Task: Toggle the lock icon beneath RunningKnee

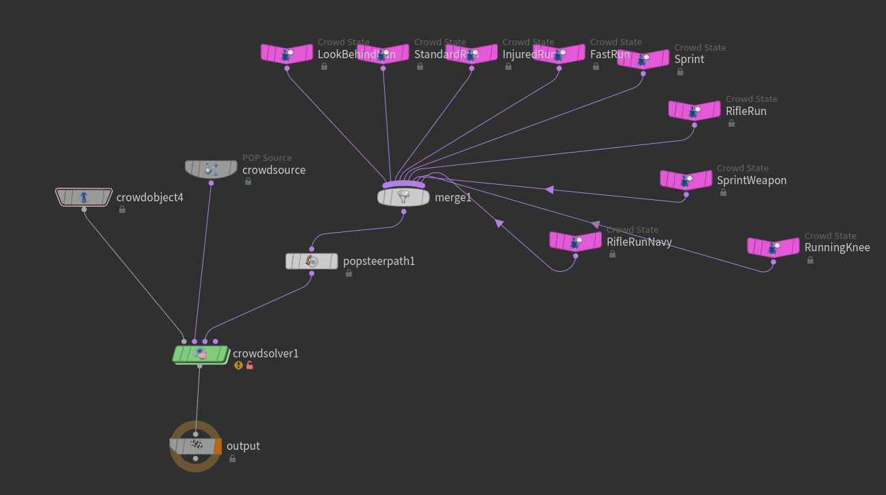Action: [x=810, y=260]
